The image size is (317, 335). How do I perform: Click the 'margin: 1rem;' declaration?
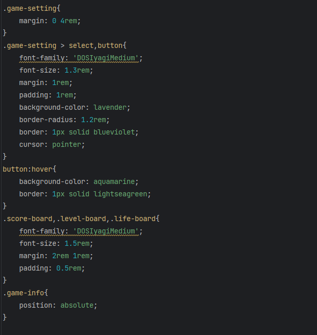coord(46,82)
